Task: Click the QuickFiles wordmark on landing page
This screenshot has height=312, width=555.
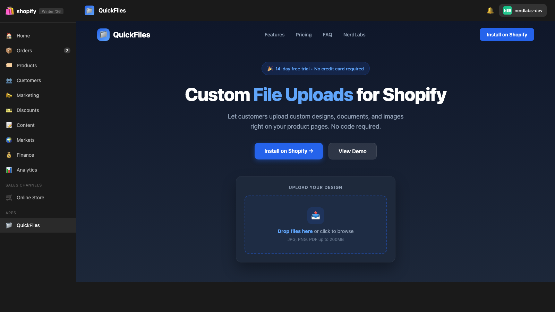Action: click(132, 35)
